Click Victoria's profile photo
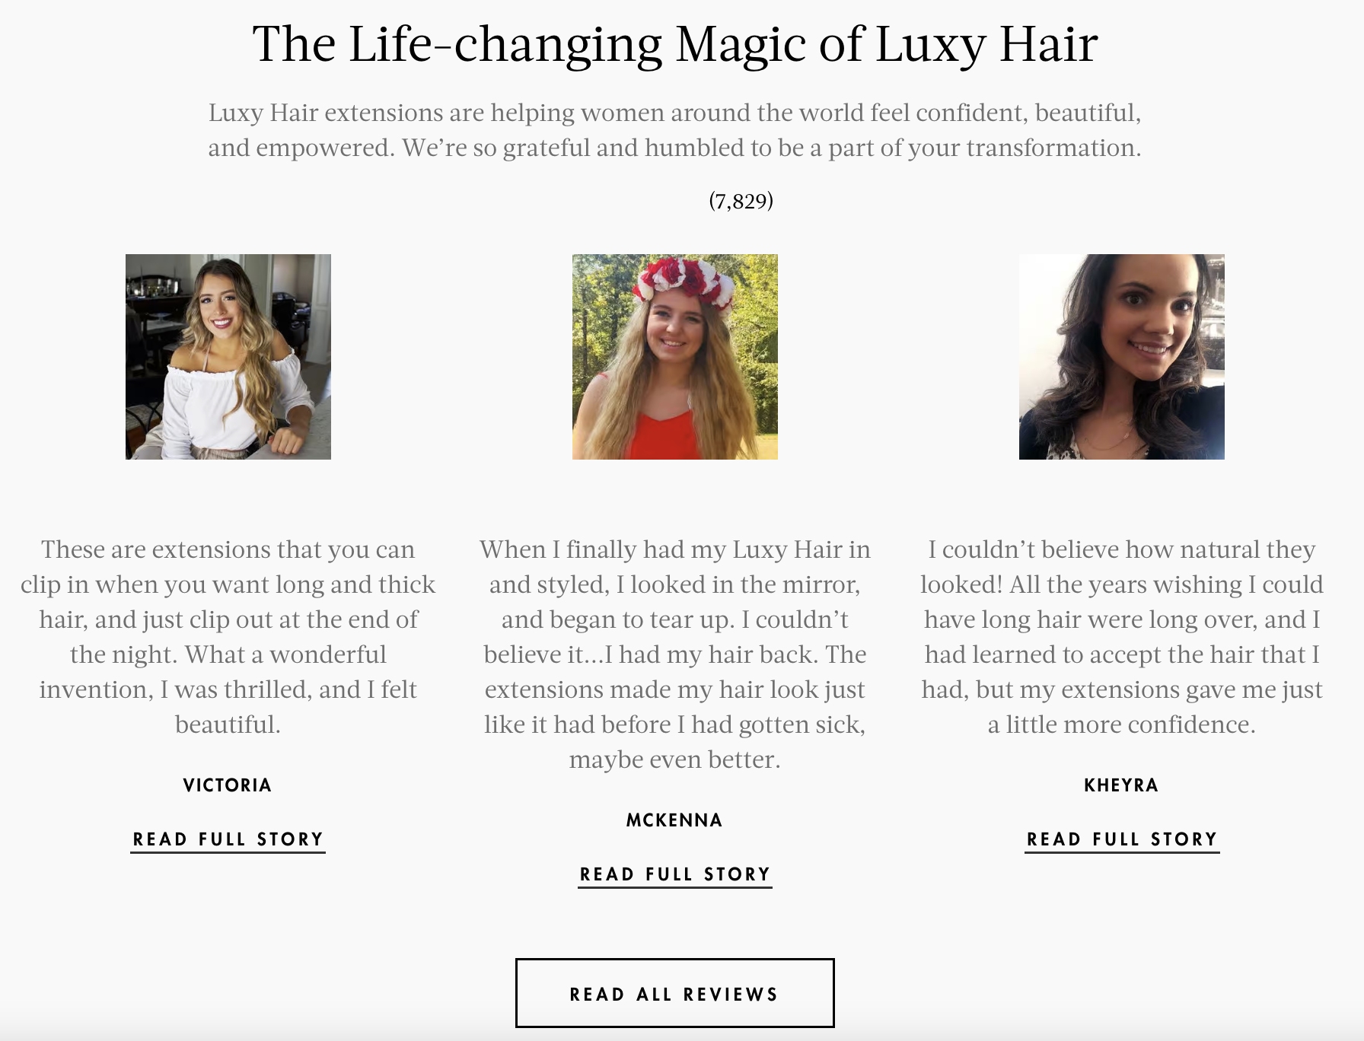The height and width of the screenshot is (1041, 1364). 228,357
